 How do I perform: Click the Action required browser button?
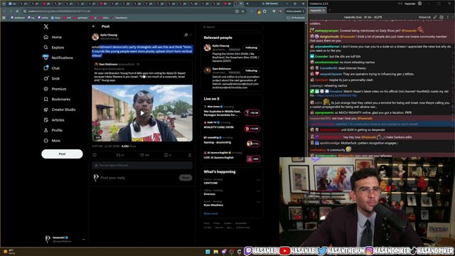[295, 11]
